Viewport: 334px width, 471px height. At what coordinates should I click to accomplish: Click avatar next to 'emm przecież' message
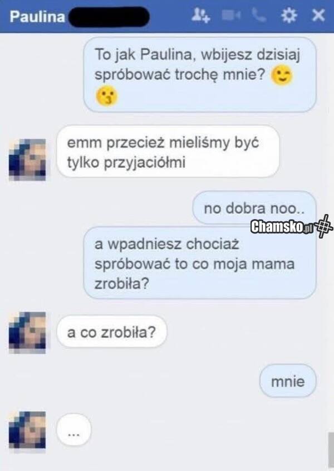point(27,159)
